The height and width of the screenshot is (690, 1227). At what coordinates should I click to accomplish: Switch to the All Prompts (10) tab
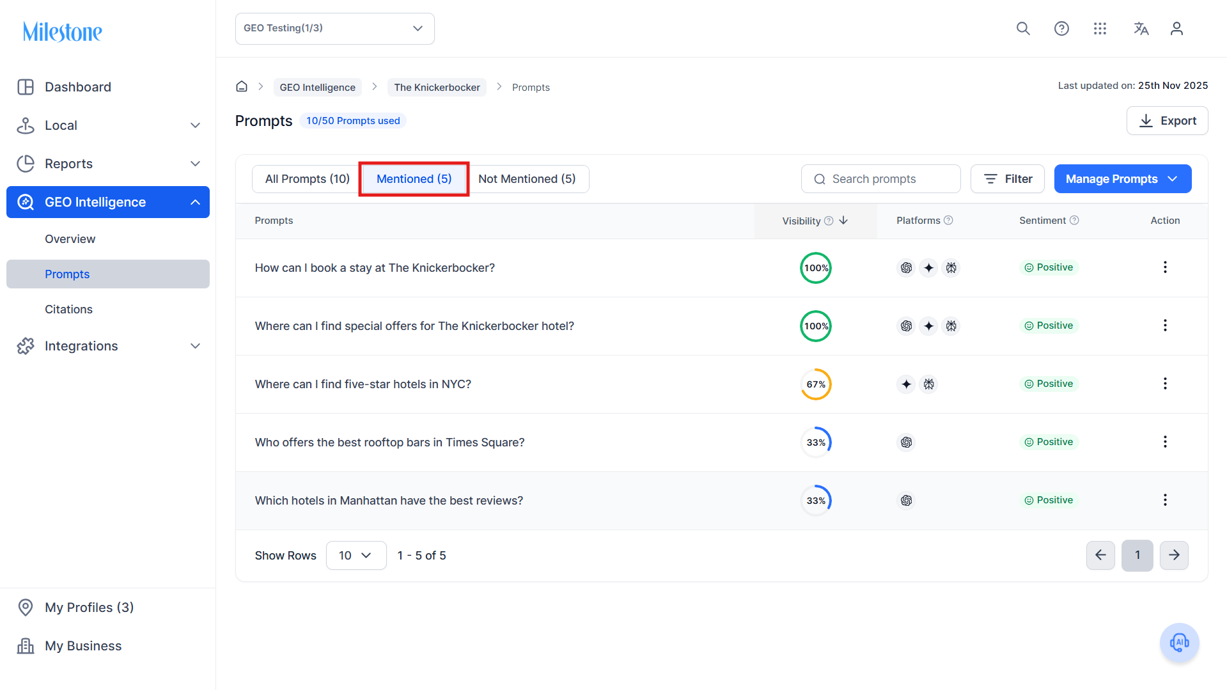308,179
